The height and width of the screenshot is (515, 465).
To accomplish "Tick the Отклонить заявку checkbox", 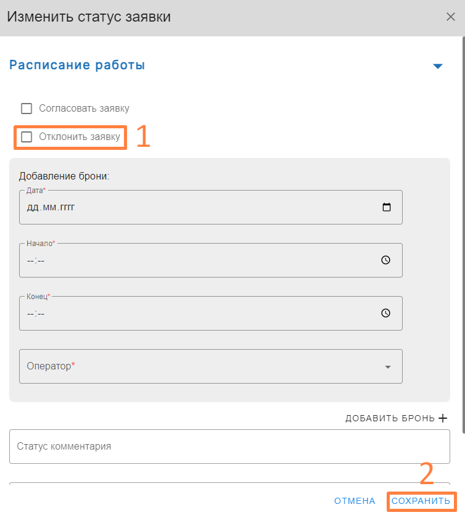I will (27, 137).
